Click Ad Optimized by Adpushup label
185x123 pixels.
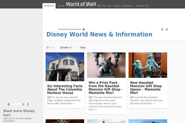click(70, 29)
